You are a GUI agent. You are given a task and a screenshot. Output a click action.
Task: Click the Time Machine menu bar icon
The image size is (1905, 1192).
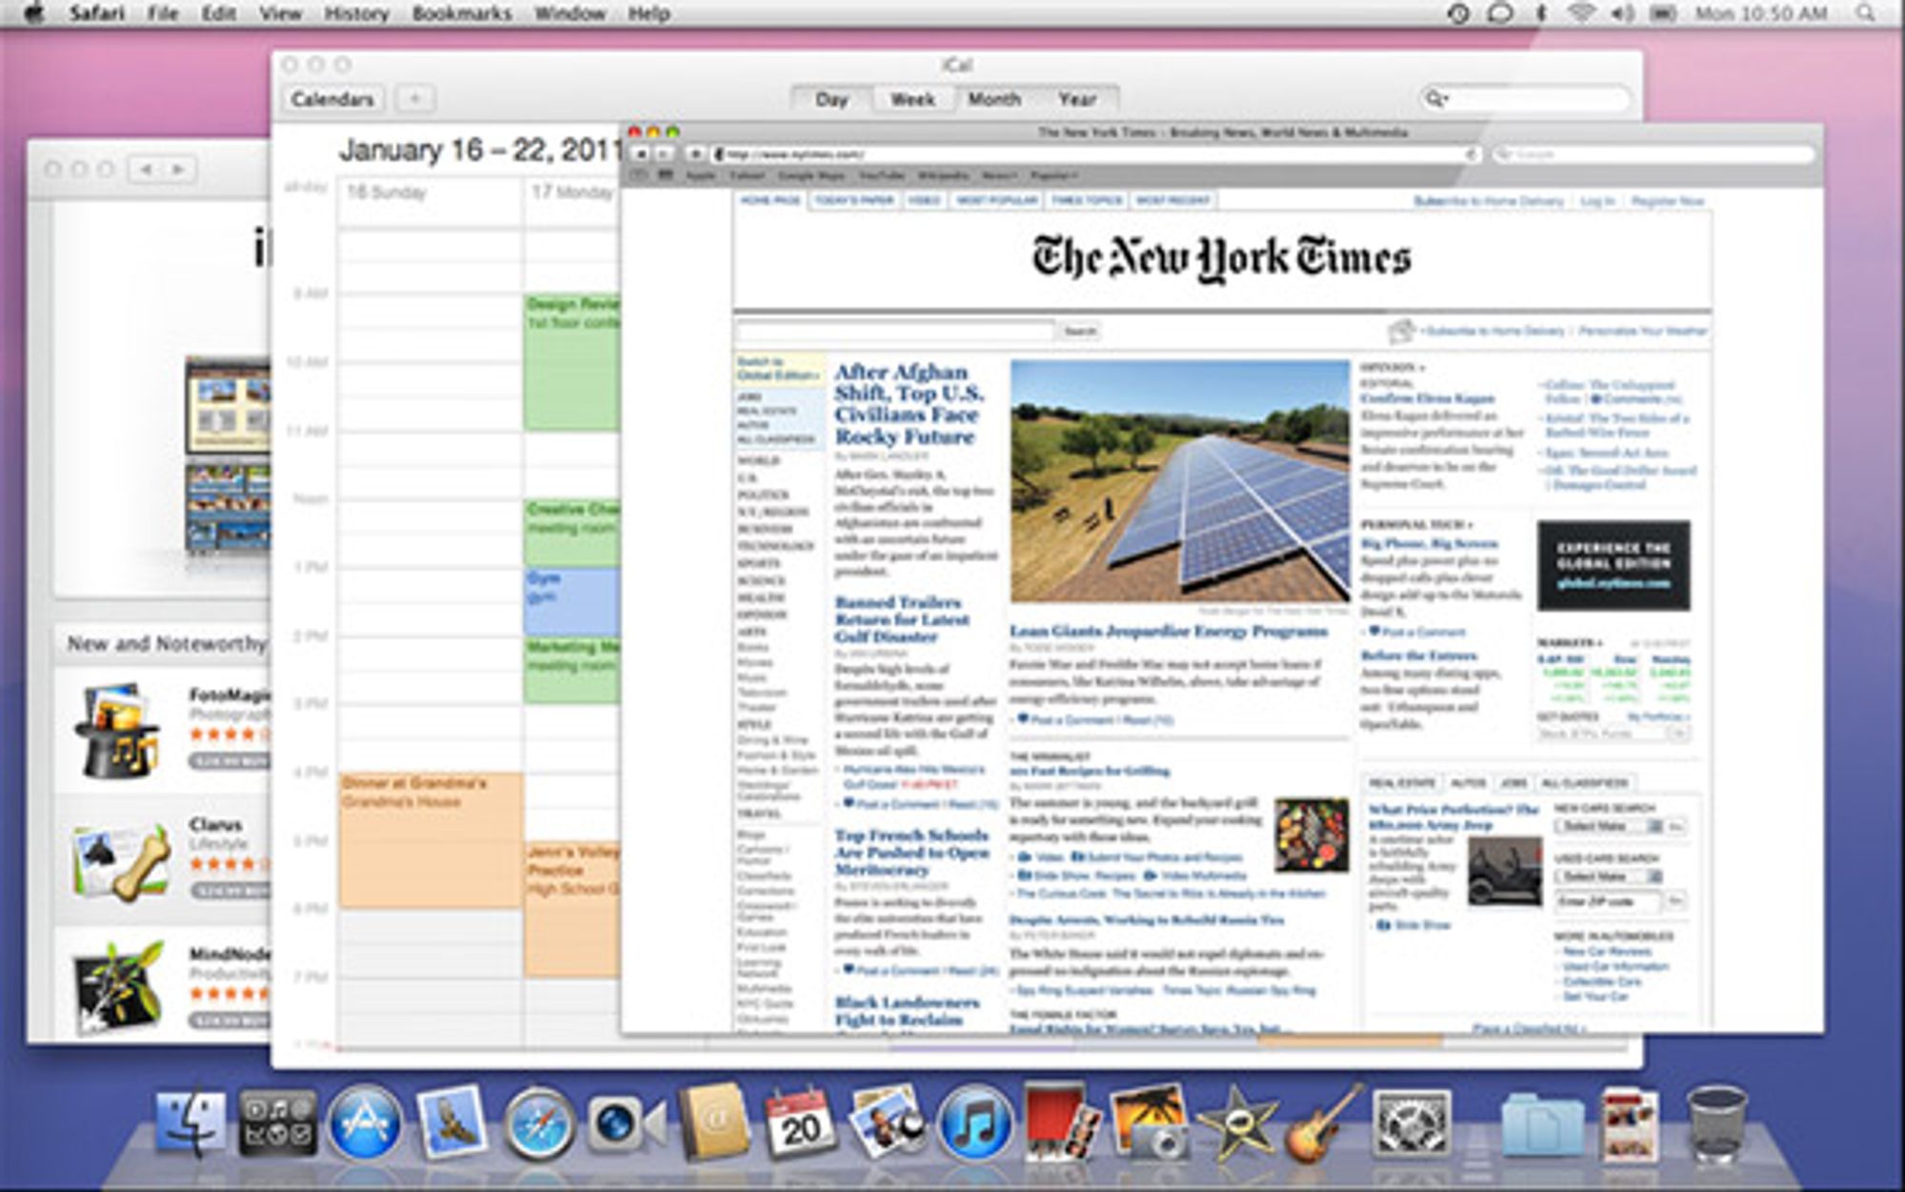coord(1458,13)
